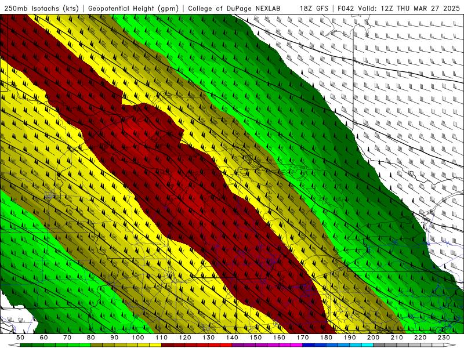
Task: Click the '250mb Isotachs (kts)' title text
Action: [x=41, y=9]
